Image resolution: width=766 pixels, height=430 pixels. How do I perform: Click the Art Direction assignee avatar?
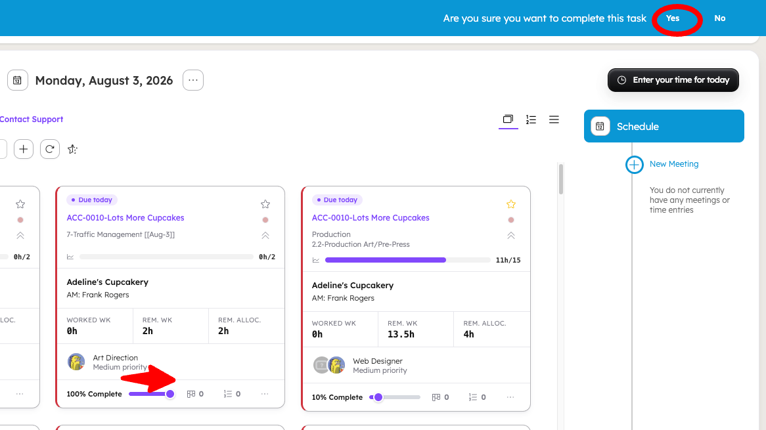pyautogui.click(x=76, y=362)
